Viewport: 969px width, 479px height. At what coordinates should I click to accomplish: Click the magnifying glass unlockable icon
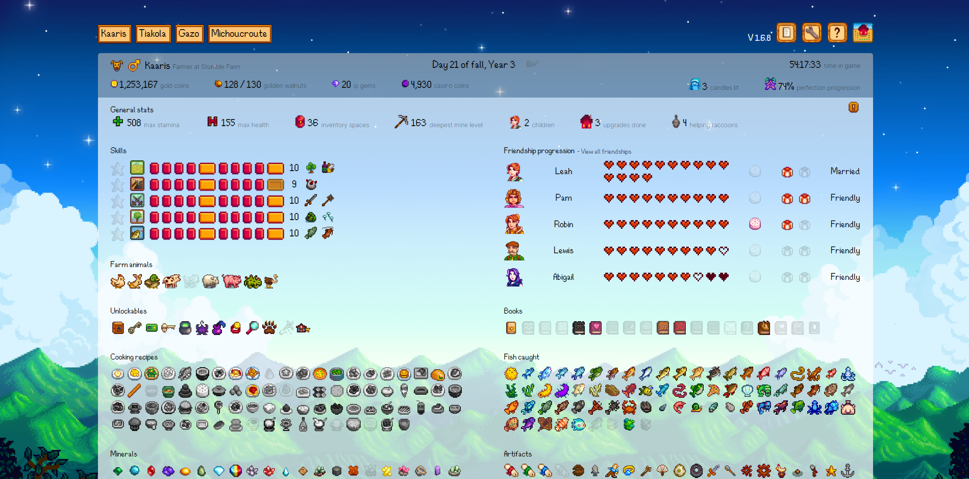click(252, 328)
